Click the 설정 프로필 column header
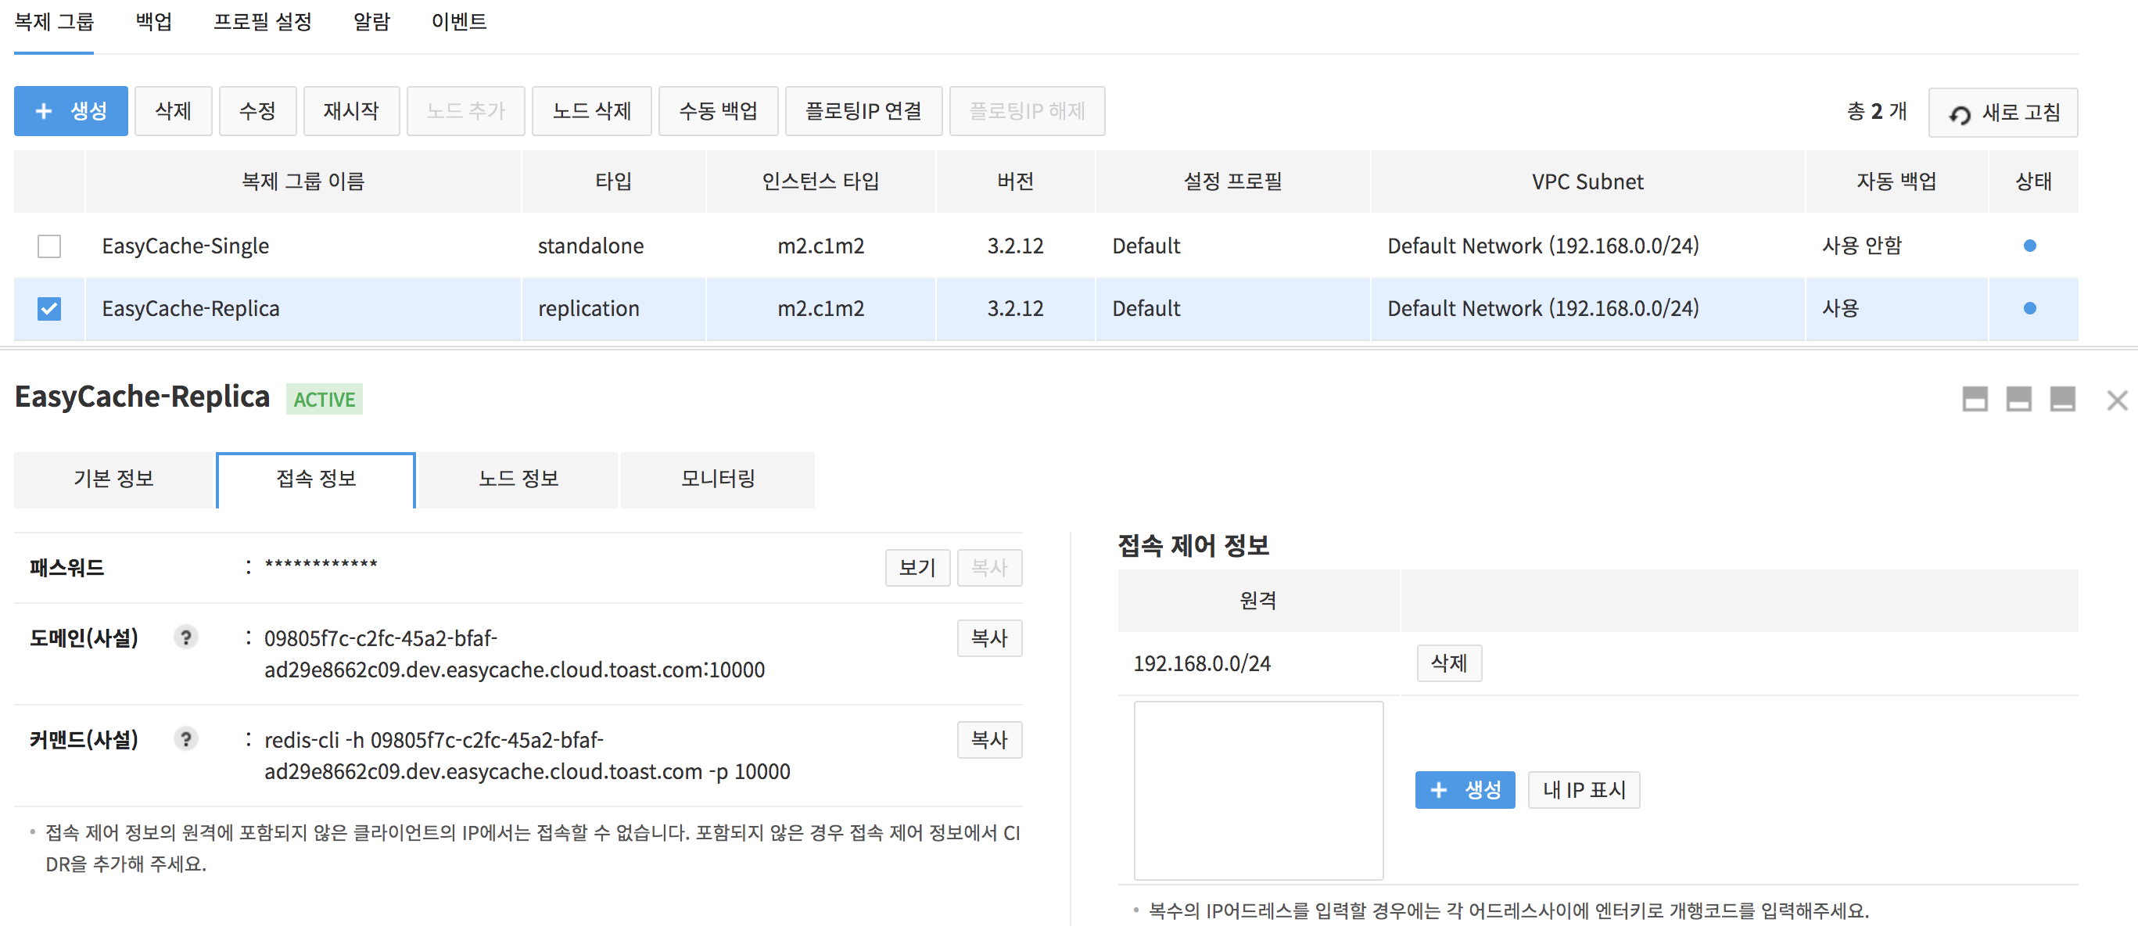2138x948 pixels. (1232, 181)
